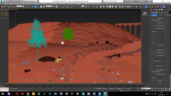Collapse the Adjust Pivot rollout

click(160, 18)
